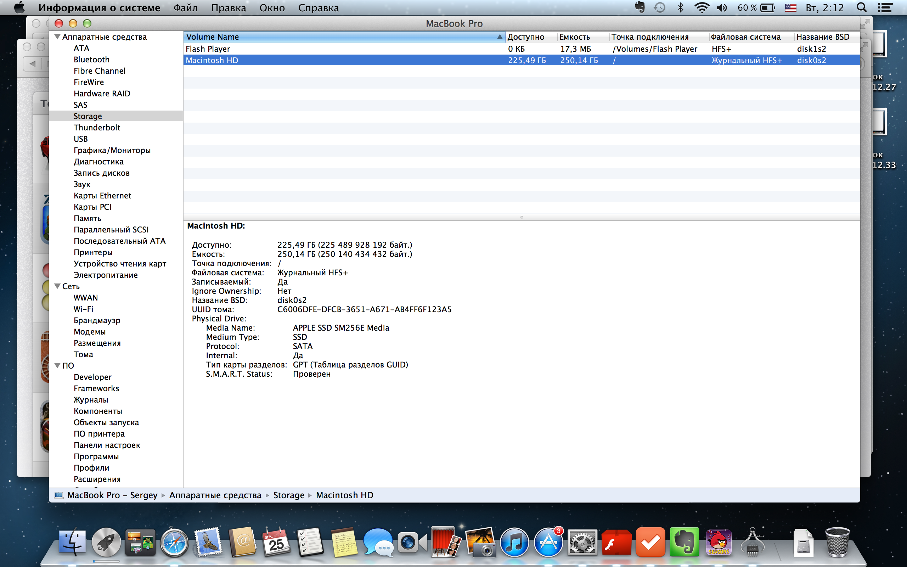The width and height of the screenshot is (907, 567).
Task: Click Spotlight search magnifier in menu bar
Action: coord(862,7)
